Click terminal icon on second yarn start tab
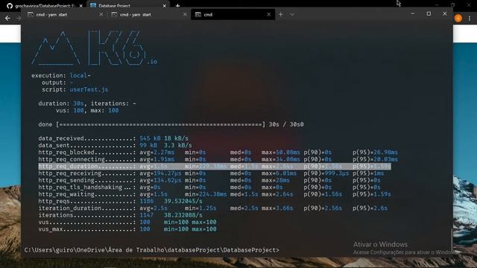This screenshot has width=477, height=268. (x=114, y=15)
